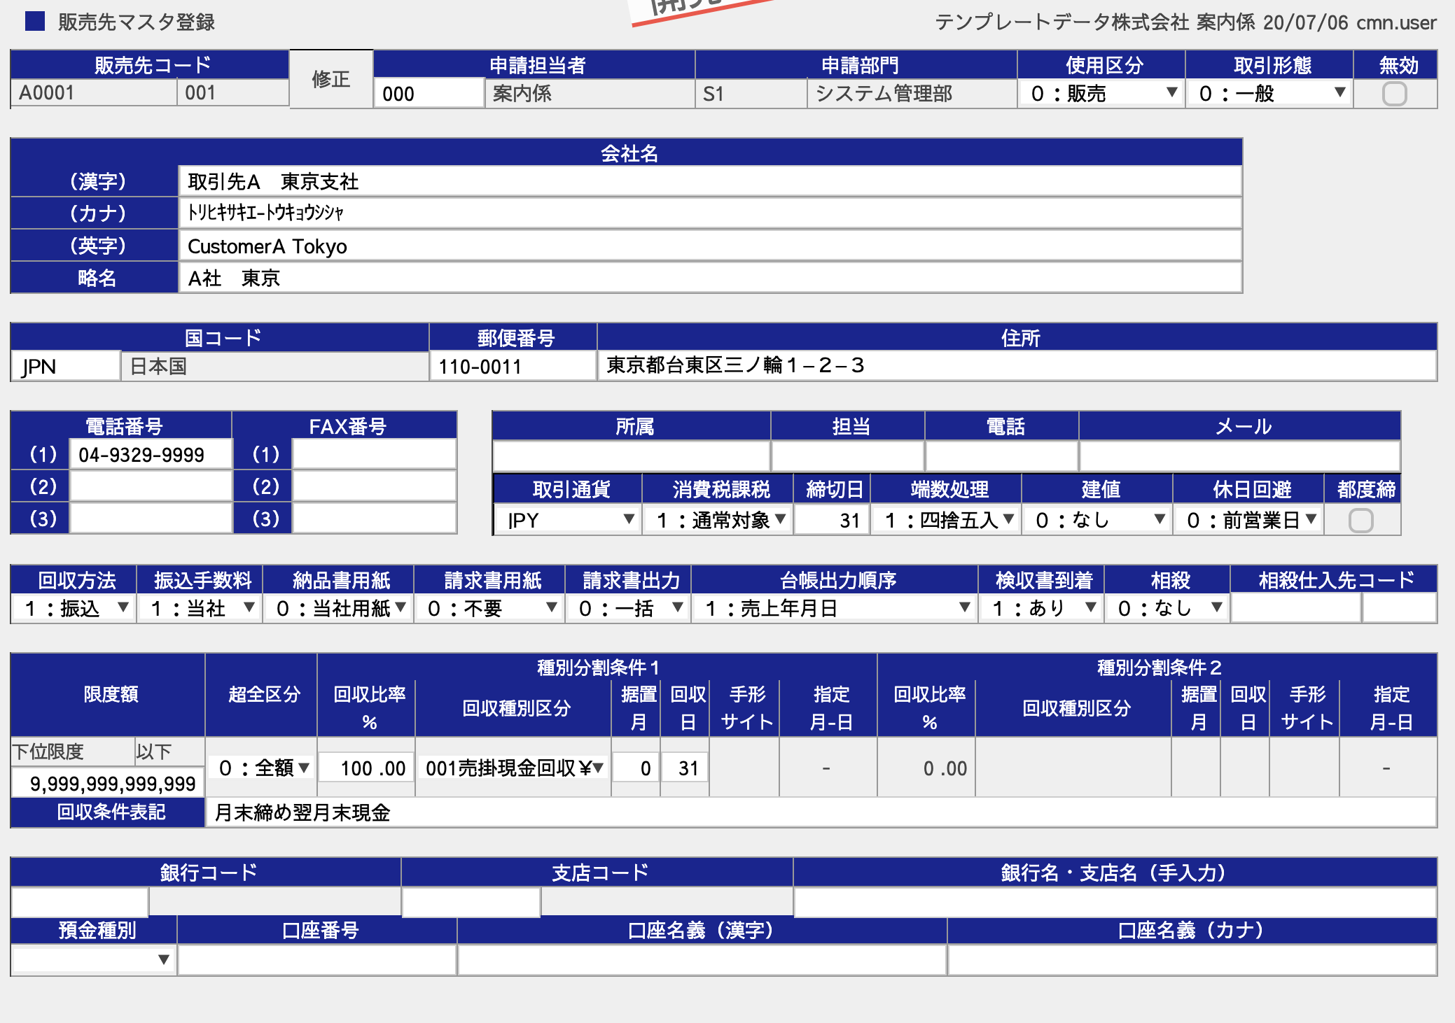Click the 電話番号 (1) field
The height and width of the screenshot is (1023, 1455).
pyautogui.click(x=151, y=454)
